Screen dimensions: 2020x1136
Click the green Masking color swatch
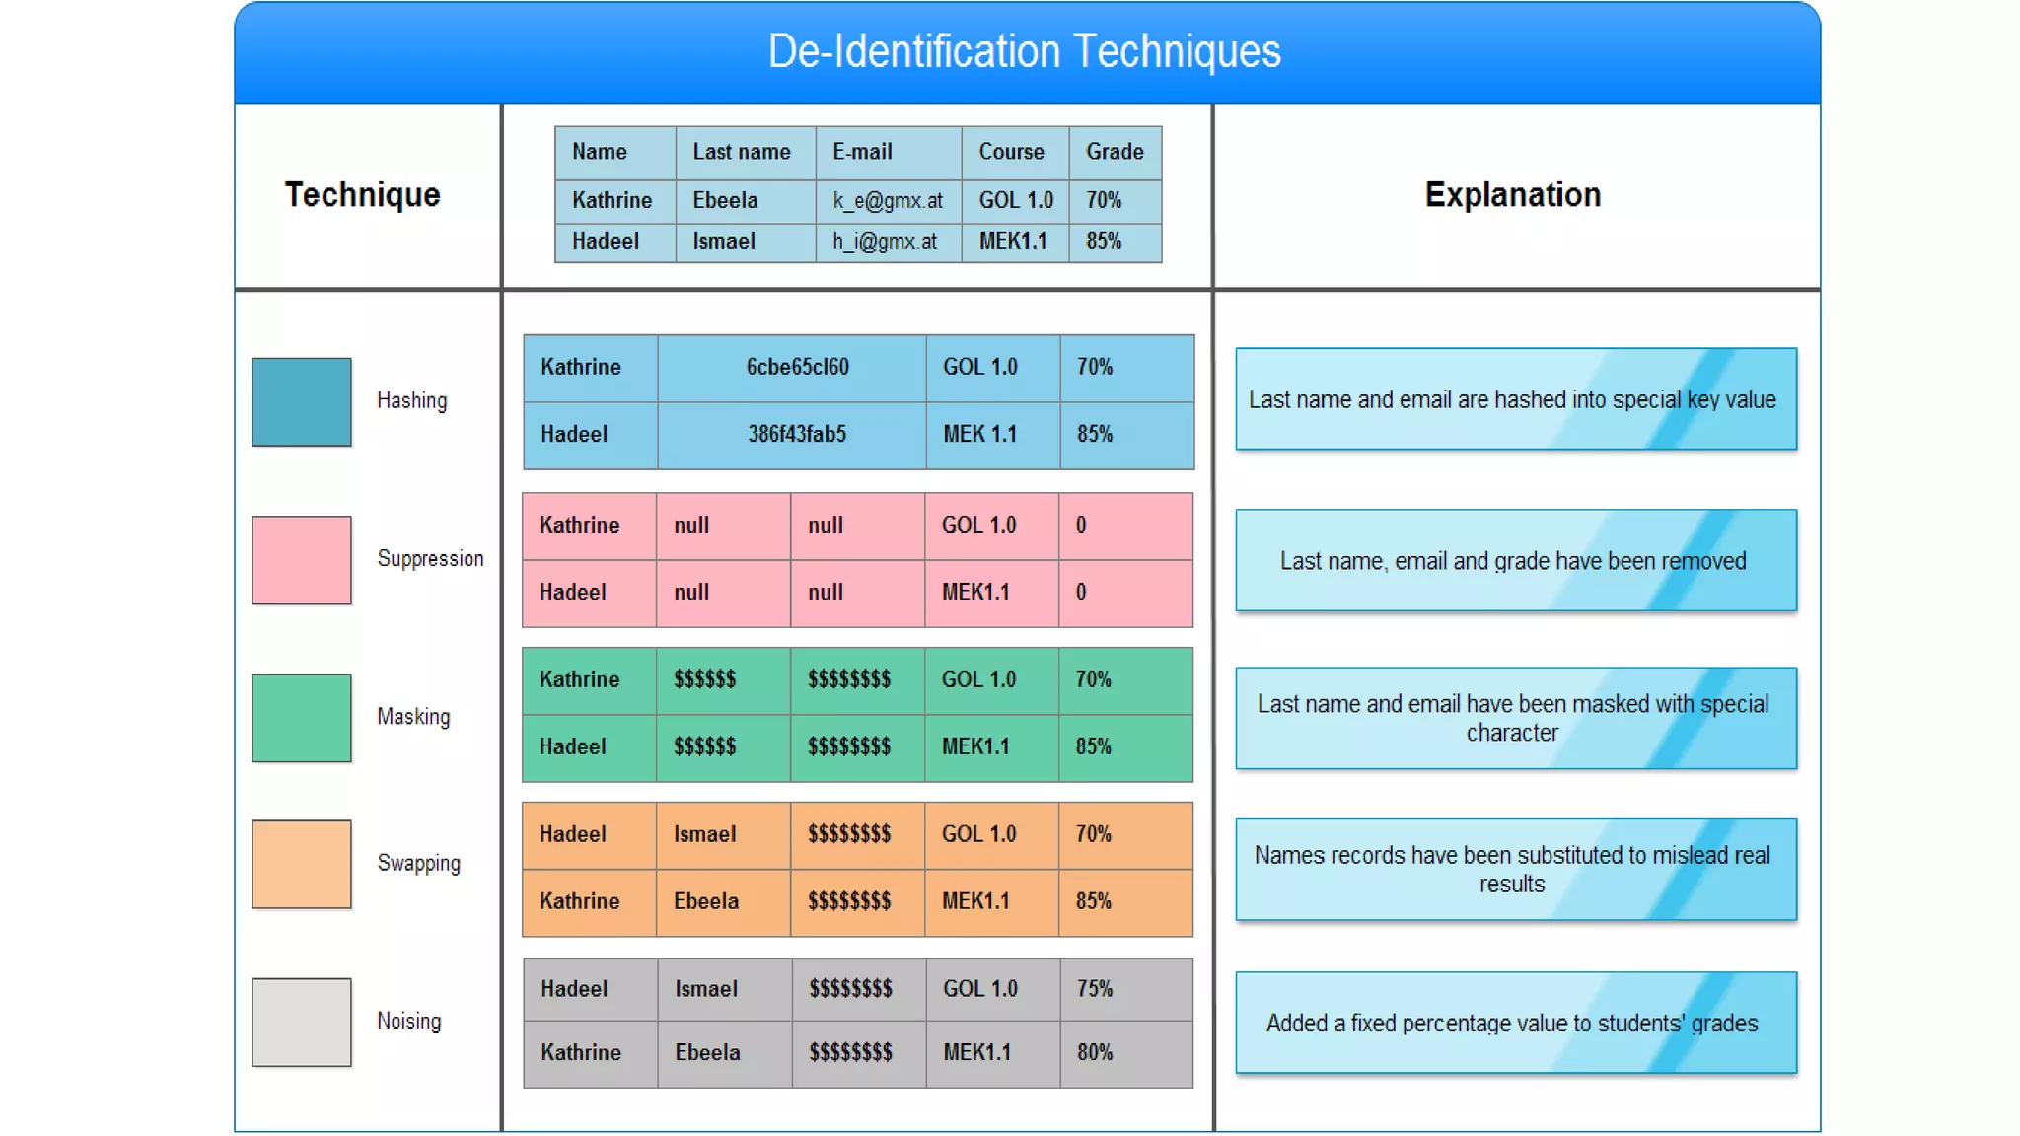tap(301, 717)
